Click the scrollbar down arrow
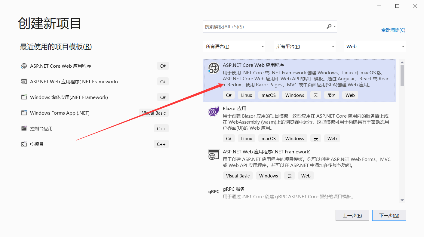Screen dimensions: 424x237 click(x=402, y=200)
